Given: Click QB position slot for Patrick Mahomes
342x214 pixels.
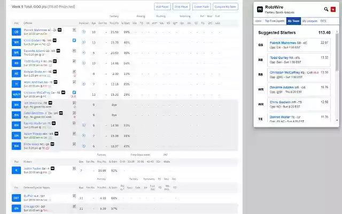Looking at the screenshot, I should pos(17,32).
